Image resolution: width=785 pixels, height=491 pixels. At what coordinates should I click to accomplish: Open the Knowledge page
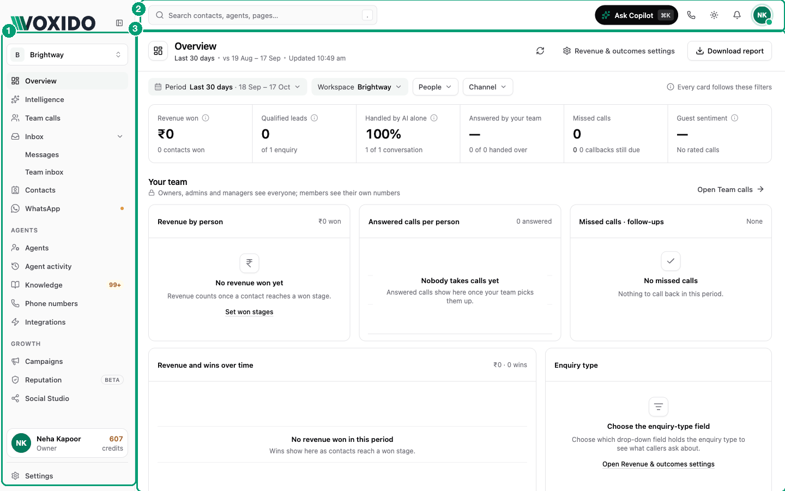coord(67,285)
